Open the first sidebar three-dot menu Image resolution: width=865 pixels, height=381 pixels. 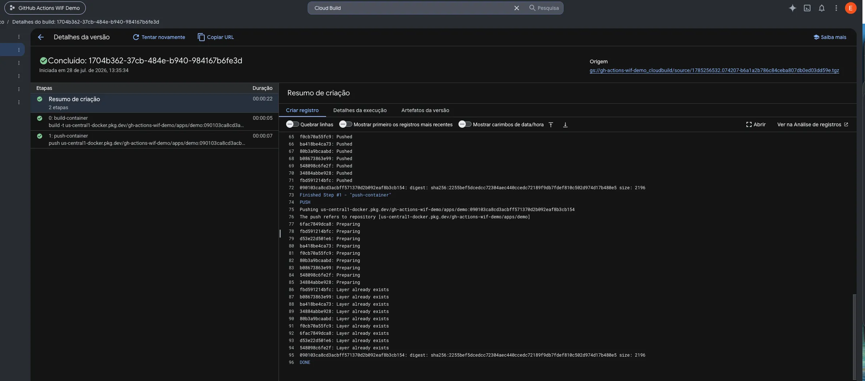19,37
